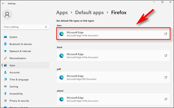Viewport: 174px width, 108px height.
Task: Go to Network & internet settings
Action: click(20, 51)
